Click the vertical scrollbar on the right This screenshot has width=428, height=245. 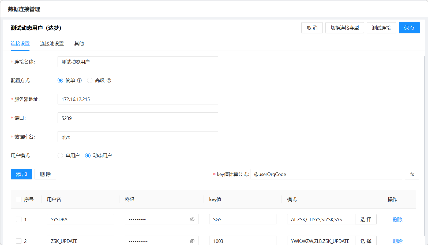424,145
